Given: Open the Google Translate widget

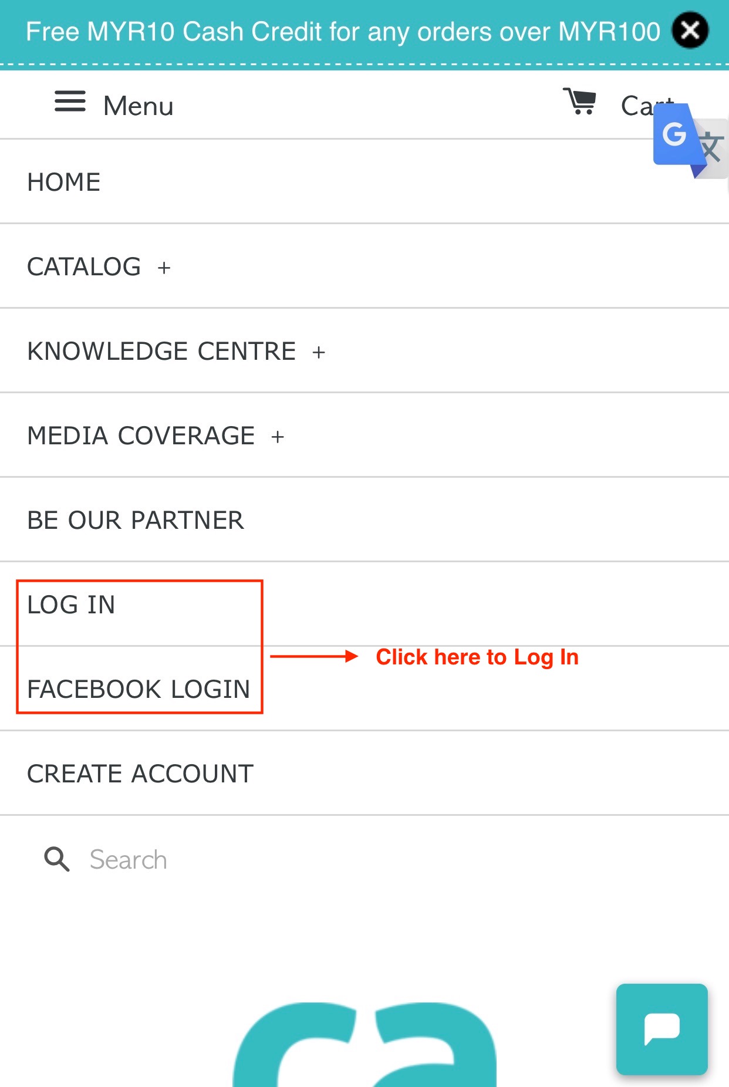Looking at the screenshot, I should click(690, 141).
